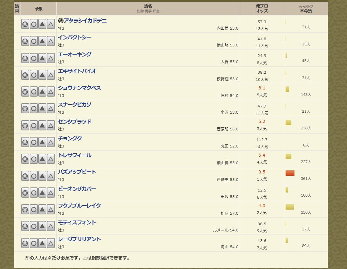The width and height of the screenshot is (347, 269).
Task: Select black triangle ▲ for レーヴブリリアント
Action: click(42, 243)
